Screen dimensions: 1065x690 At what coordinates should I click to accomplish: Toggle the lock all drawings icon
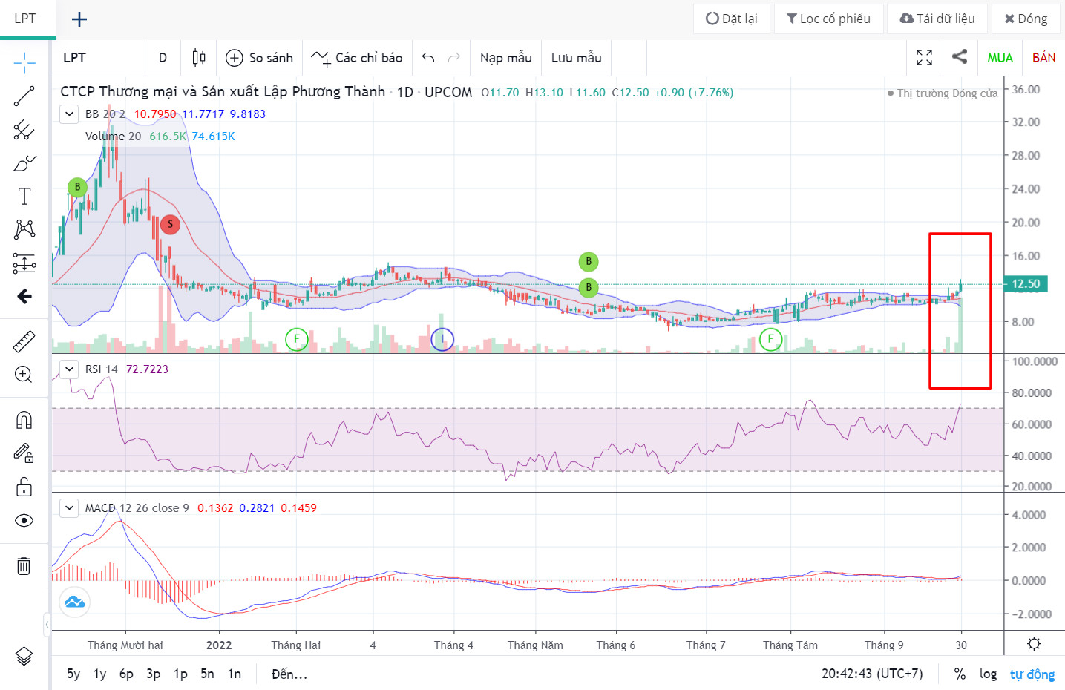tap(24, 487)
